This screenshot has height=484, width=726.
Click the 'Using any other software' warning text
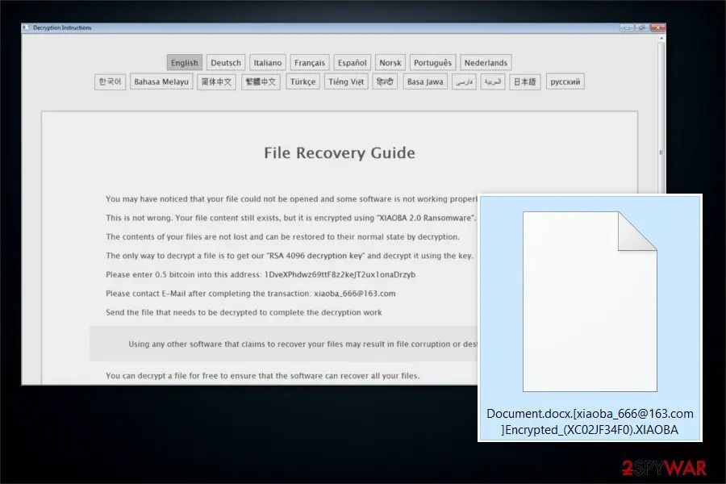302,344
